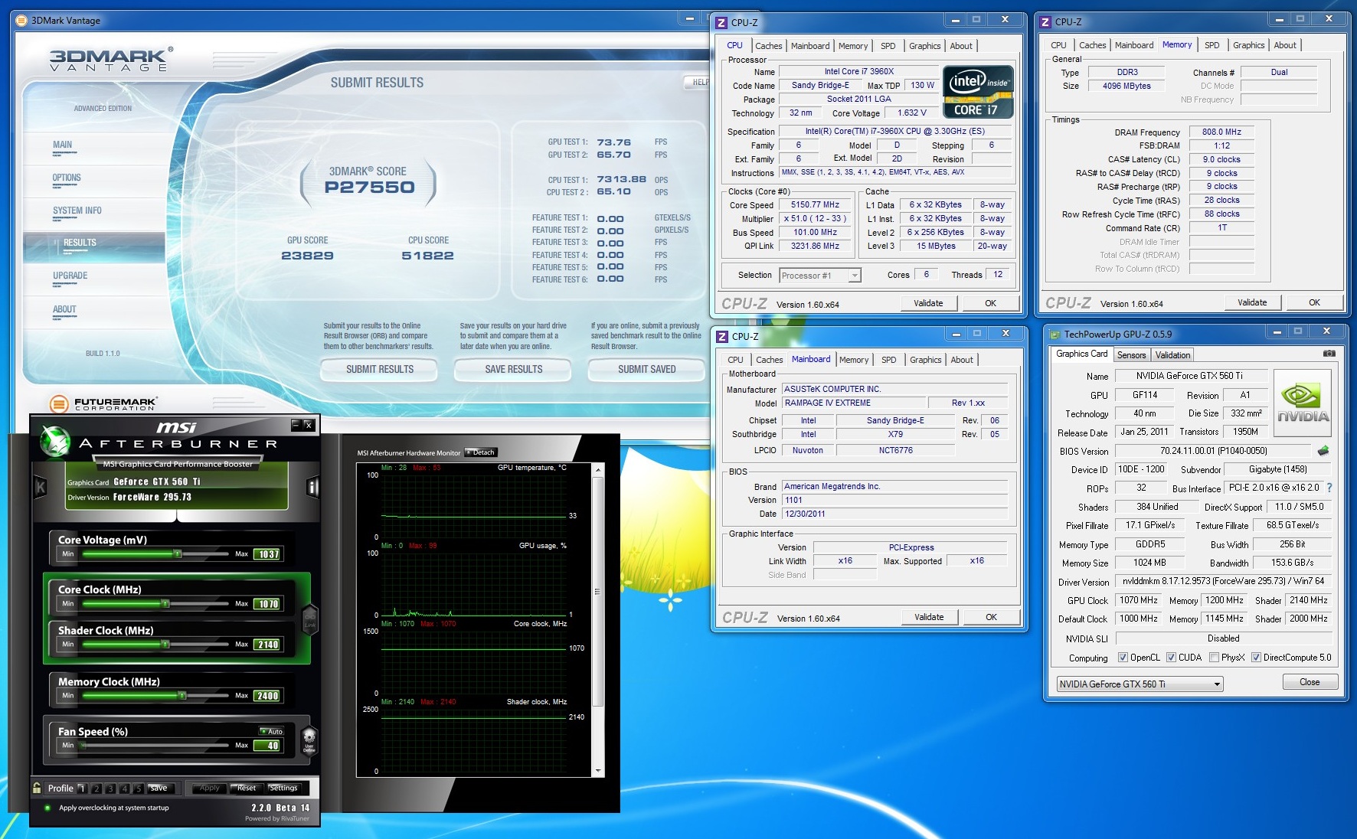Screen dimensions: 1357x839
Task: Click the hardware monitor scroll down arrow
Action: 598,771
